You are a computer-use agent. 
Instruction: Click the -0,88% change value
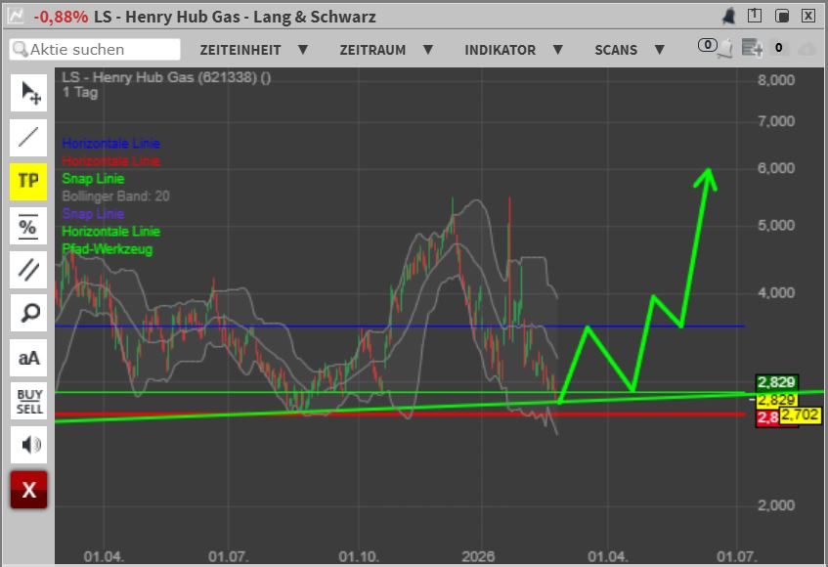click(x=62, y=17)
